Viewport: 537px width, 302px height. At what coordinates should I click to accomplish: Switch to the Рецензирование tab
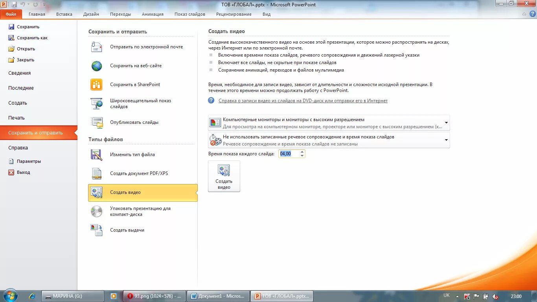tap(234, 14)
